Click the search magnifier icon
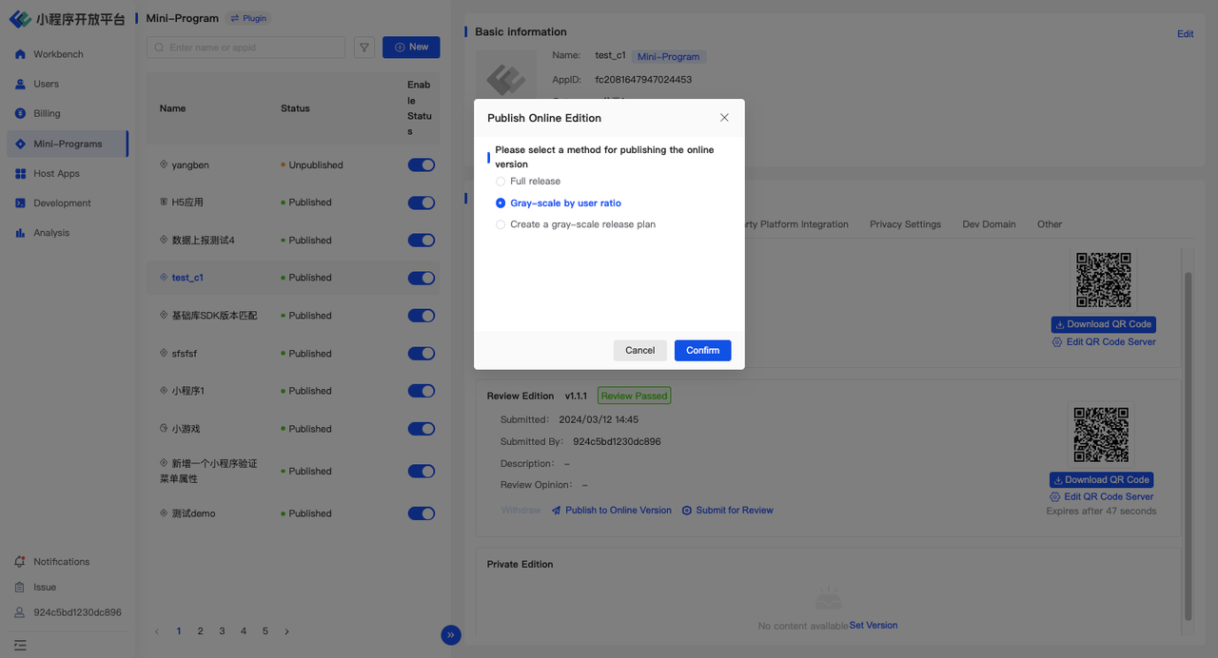The image size is (1218, 658). (x=160, y=48)
